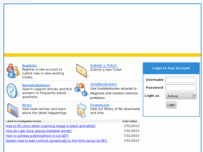Click the Latest Knowedgeable Articles header
The height and width of the screenshot is (152, 203).
[x=23, y=121]
